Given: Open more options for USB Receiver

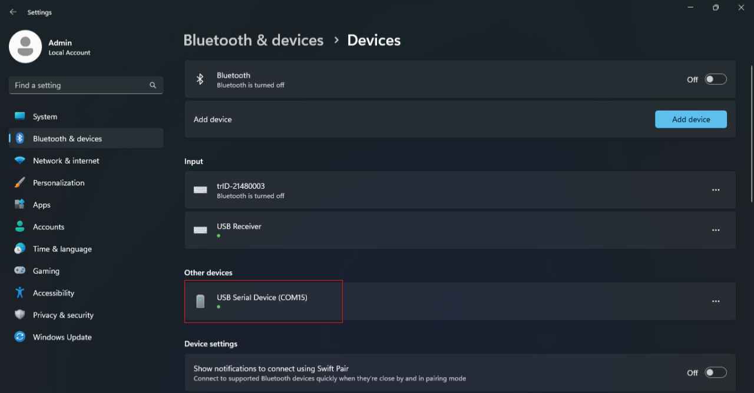Looking at the screenshot, I should tap(716, 230).
